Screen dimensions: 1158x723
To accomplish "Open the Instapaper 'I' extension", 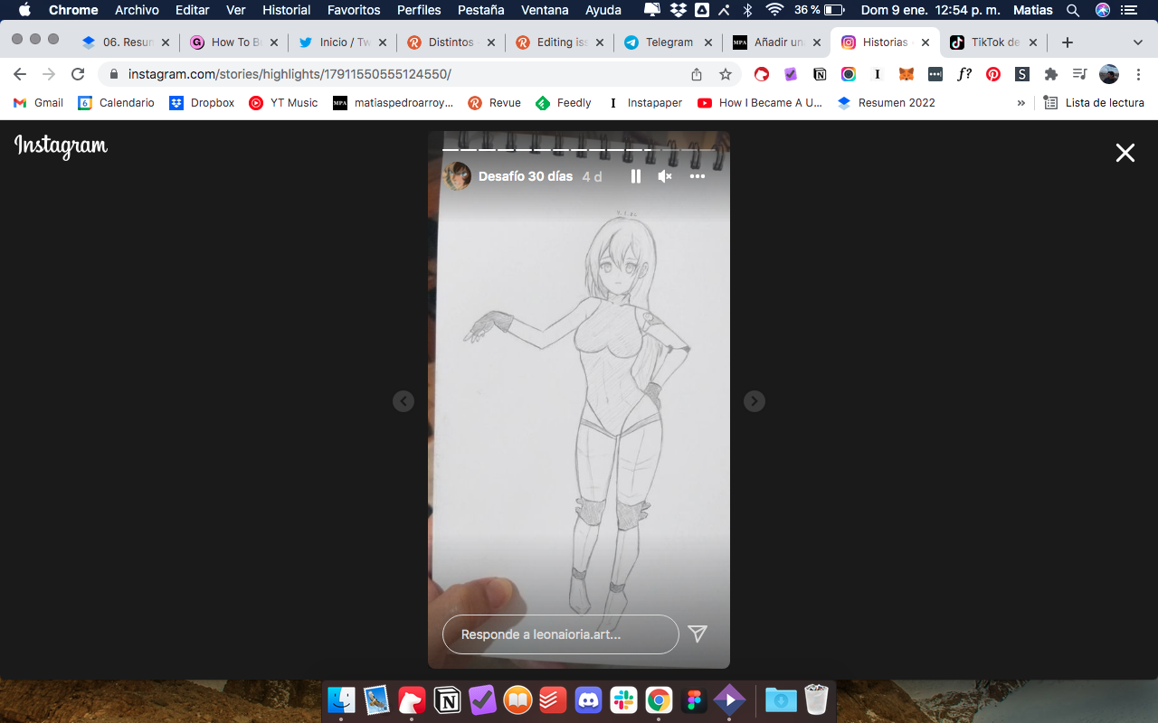I will [877, 74].
